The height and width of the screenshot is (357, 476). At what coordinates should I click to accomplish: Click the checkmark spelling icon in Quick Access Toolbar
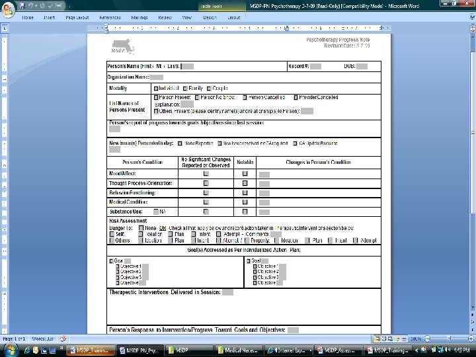pyautogui.click(x=51, y=6)
